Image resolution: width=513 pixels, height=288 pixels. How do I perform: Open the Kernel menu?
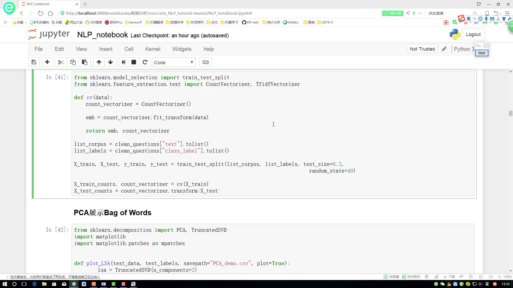[153, 49]
